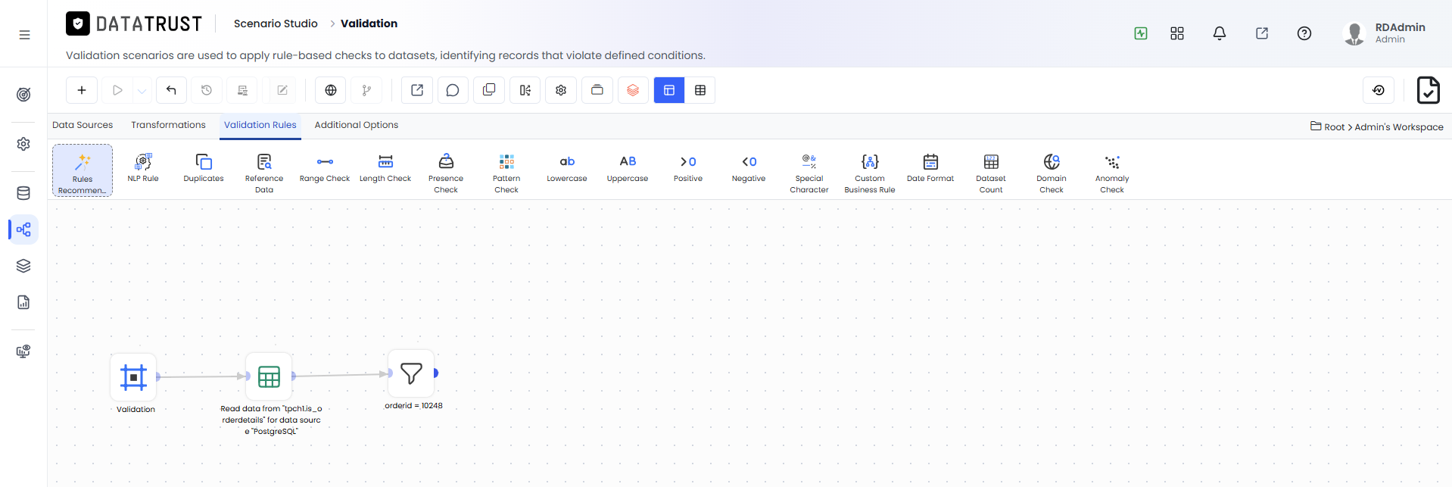Choose the Range Check rule

tap(325, 161)
